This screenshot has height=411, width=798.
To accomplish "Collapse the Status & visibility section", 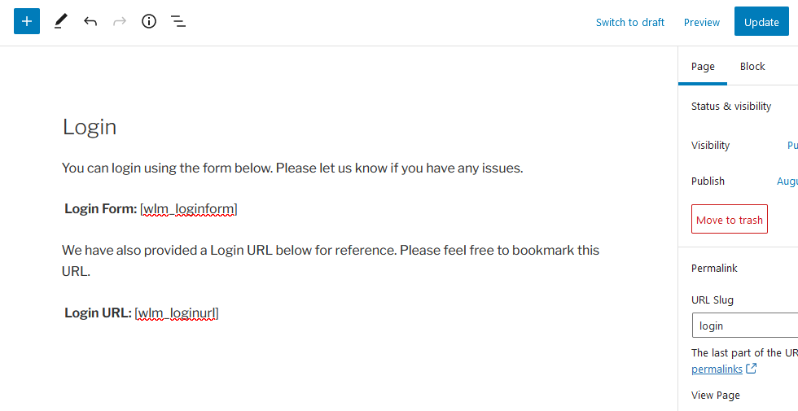I will pyautogui.click(x=738, y=107).
